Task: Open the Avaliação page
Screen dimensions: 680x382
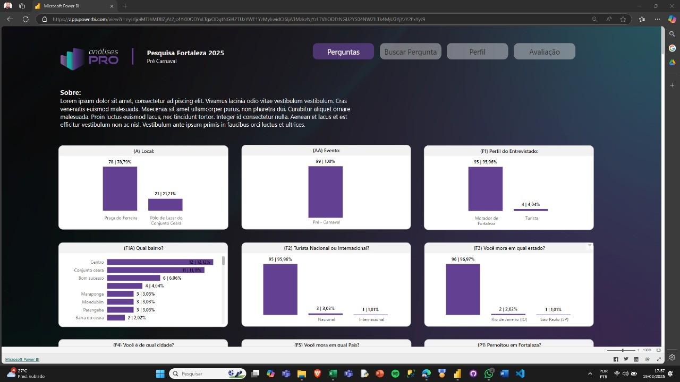Action: tap(544, 52)
